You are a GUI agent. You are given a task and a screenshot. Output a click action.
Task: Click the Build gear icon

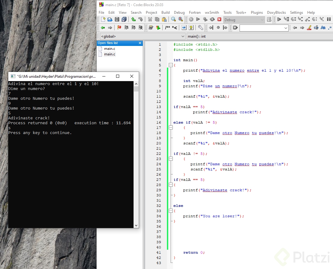pyautogui.click(x=191, y=20)
